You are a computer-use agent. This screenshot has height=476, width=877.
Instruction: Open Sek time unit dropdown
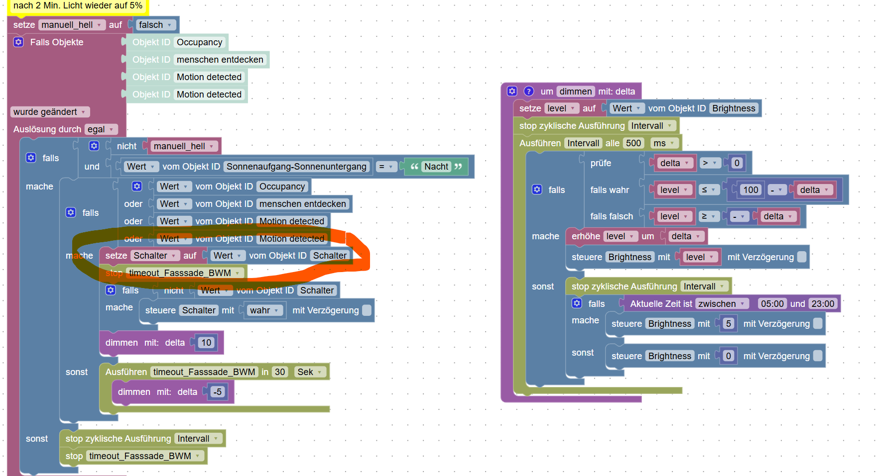point(310,372)
